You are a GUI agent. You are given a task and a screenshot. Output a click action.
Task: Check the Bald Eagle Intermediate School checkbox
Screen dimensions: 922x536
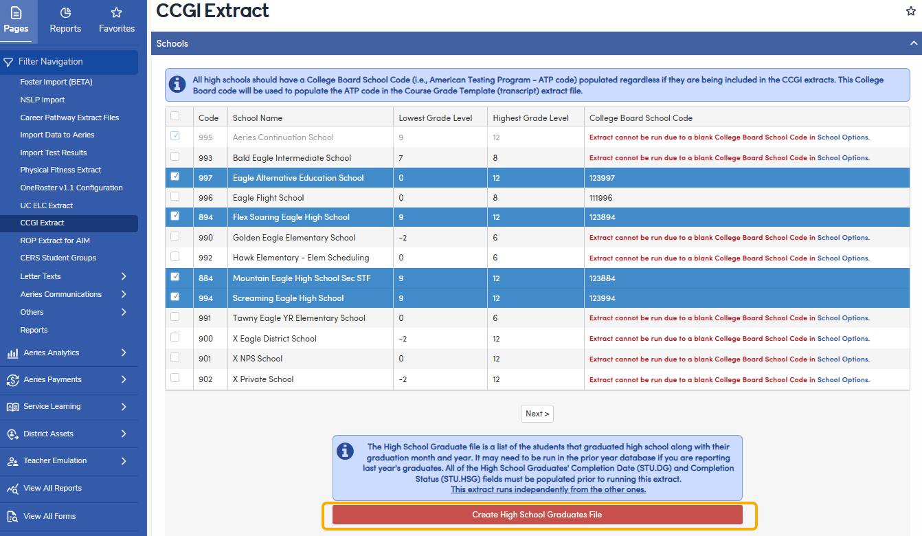pyautogui.click(x=175, y=157)
